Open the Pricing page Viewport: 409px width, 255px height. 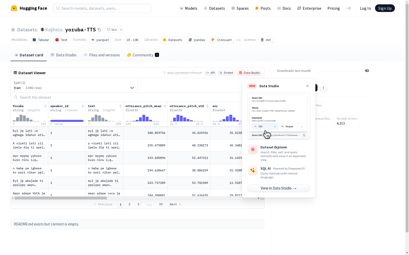point(334,8)
